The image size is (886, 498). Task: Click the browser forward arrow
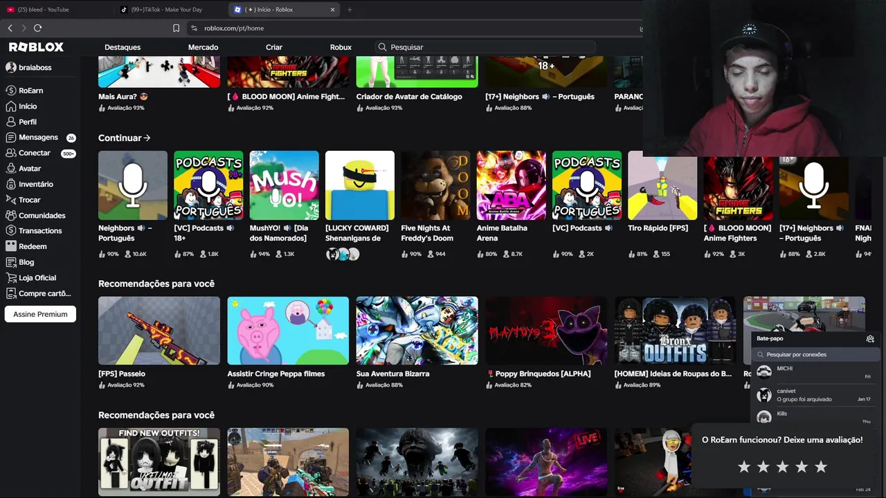(x=24, y=28)
